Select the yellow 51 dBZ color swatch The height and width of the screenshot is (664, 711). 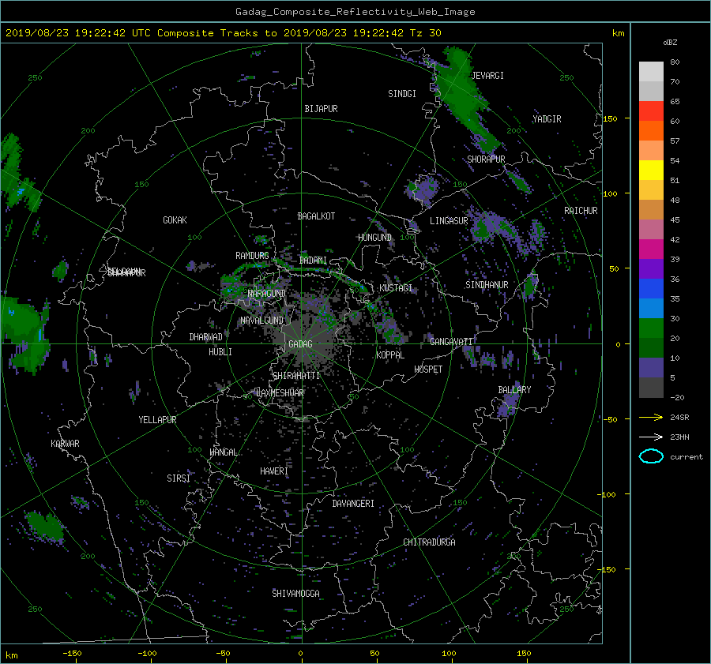(651, 171)
